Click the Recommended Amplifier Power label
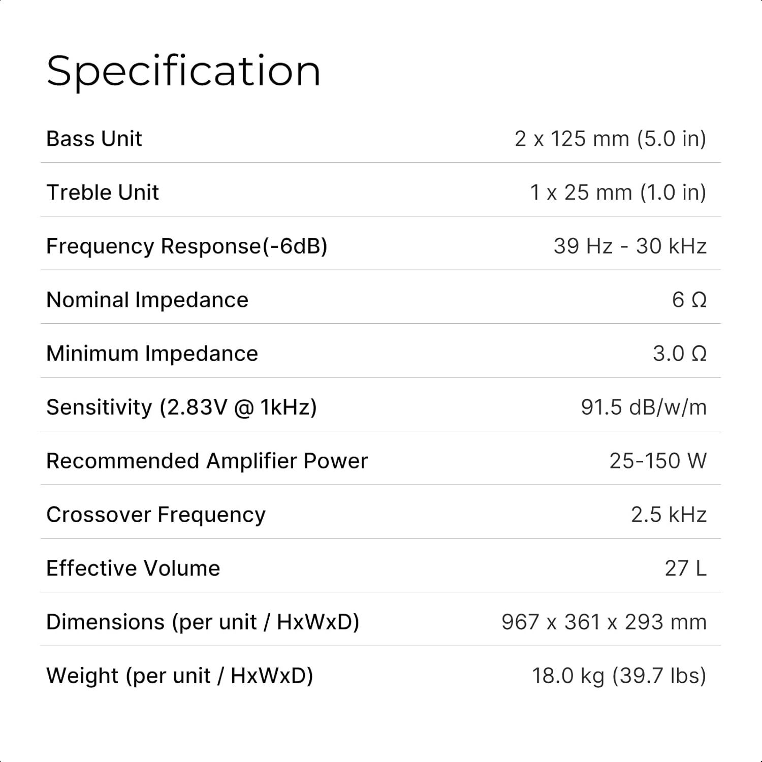762x762 pixels. click(x=207, y=461)
